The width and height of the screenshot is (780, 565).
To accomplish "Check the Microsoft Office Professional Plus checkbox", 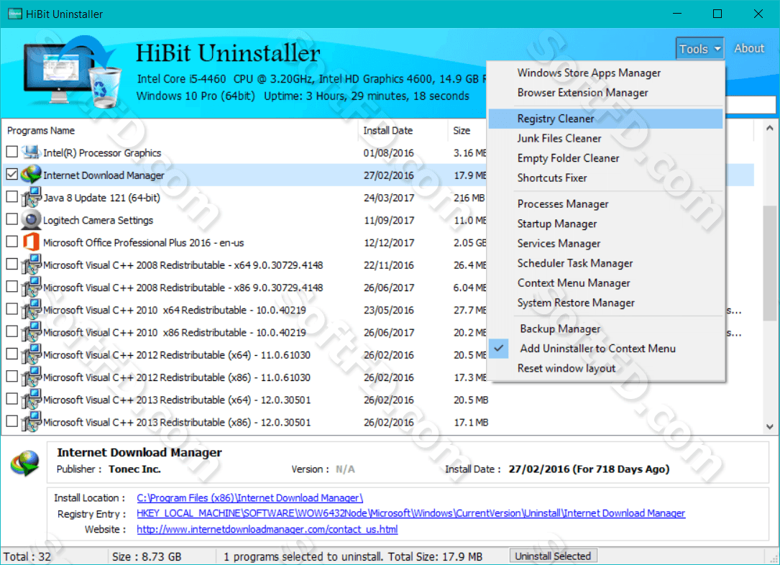I will tap(12, 242).
